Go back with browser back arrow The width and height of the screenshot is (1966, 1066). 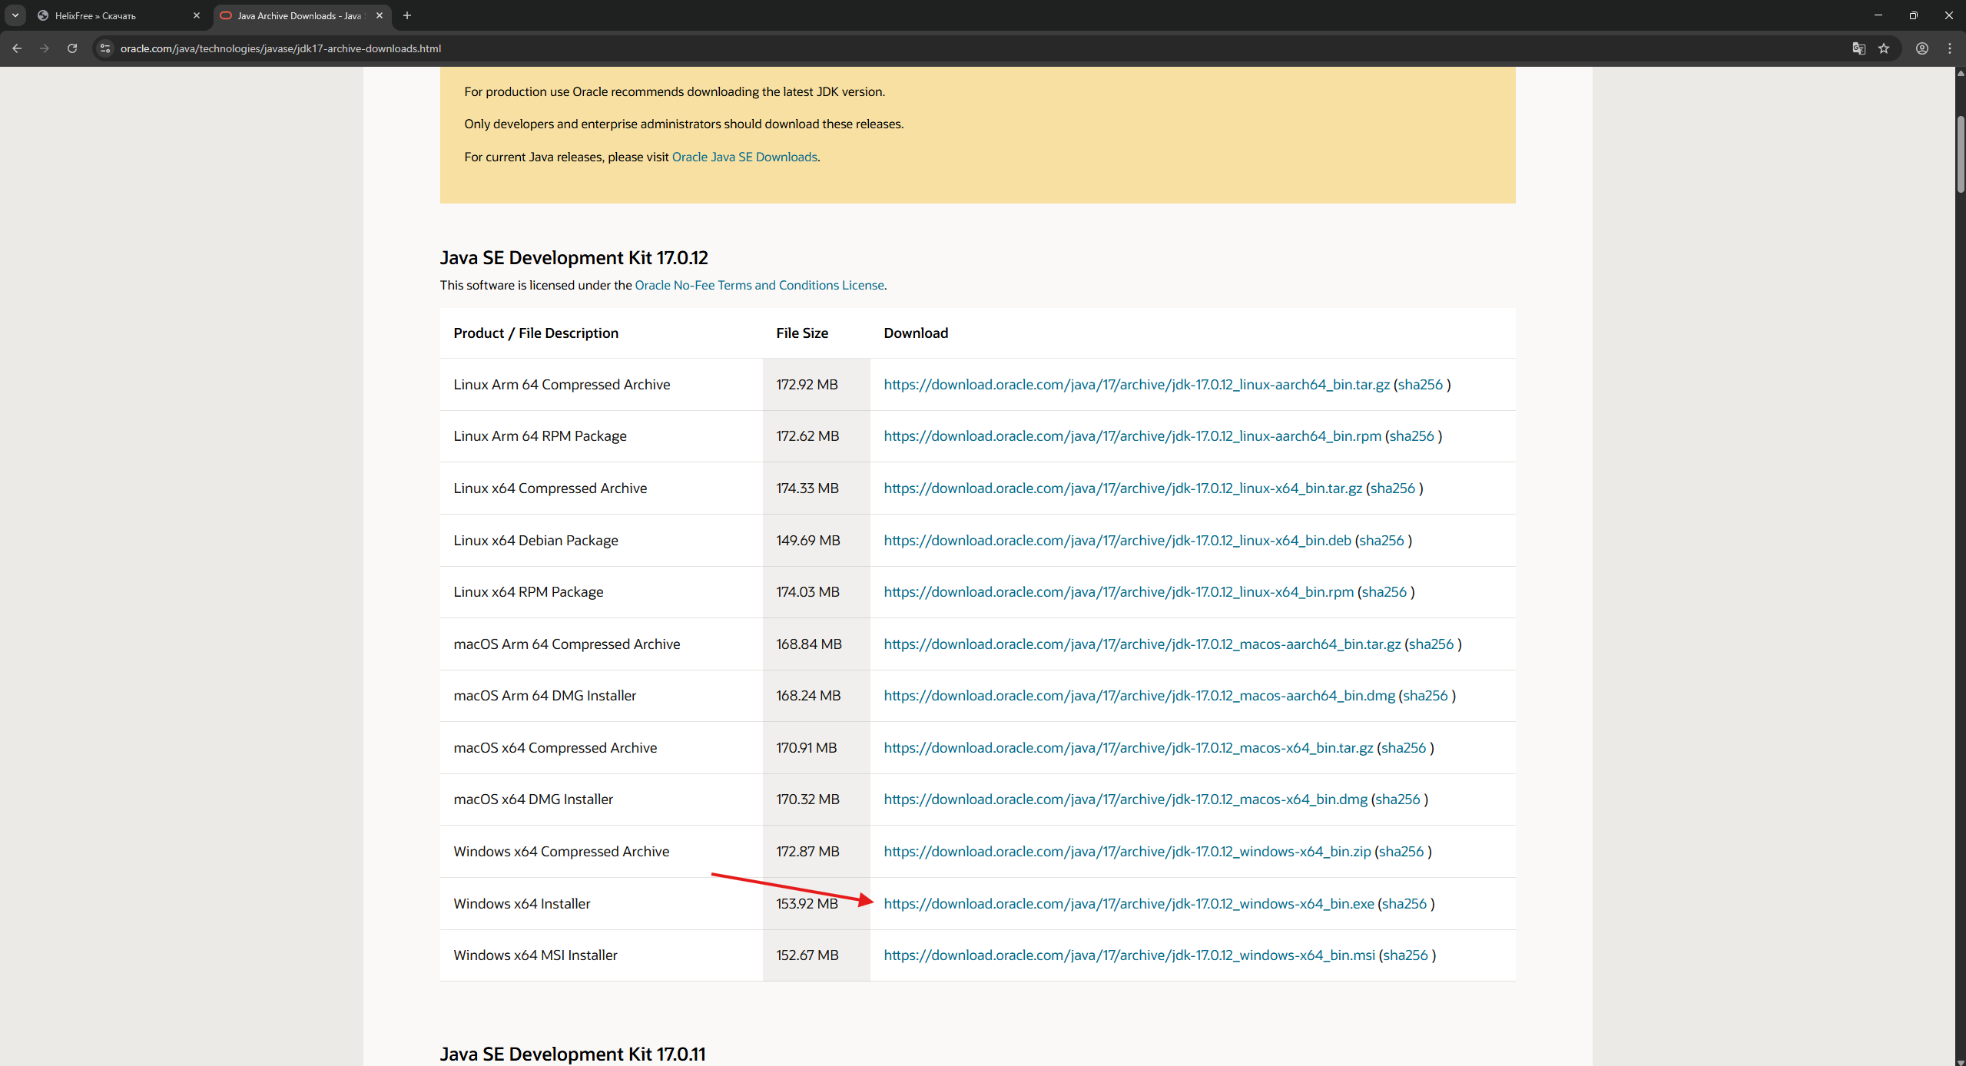(x=17, y=48)
